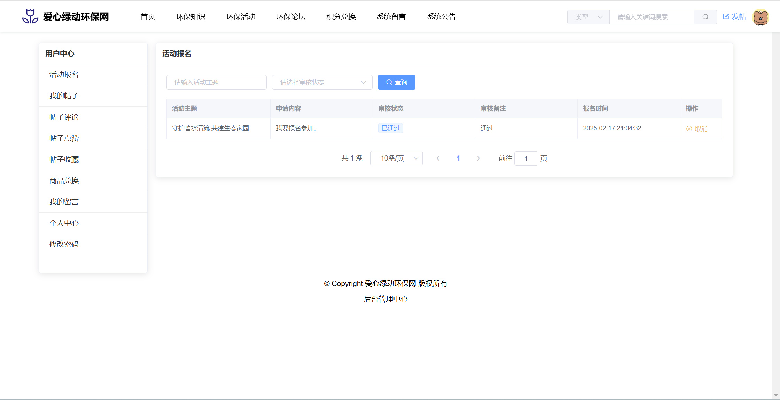Screen dimensions: 780x400
Task: Open 修改密码 in sidebar
Action: [x=64, y=244]
